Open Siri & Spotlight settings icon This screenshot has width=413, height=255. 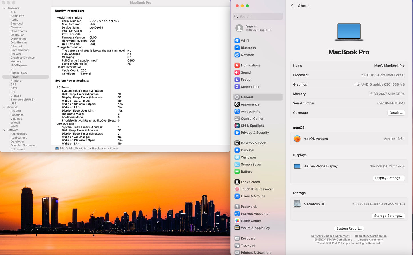pos(237,126)
